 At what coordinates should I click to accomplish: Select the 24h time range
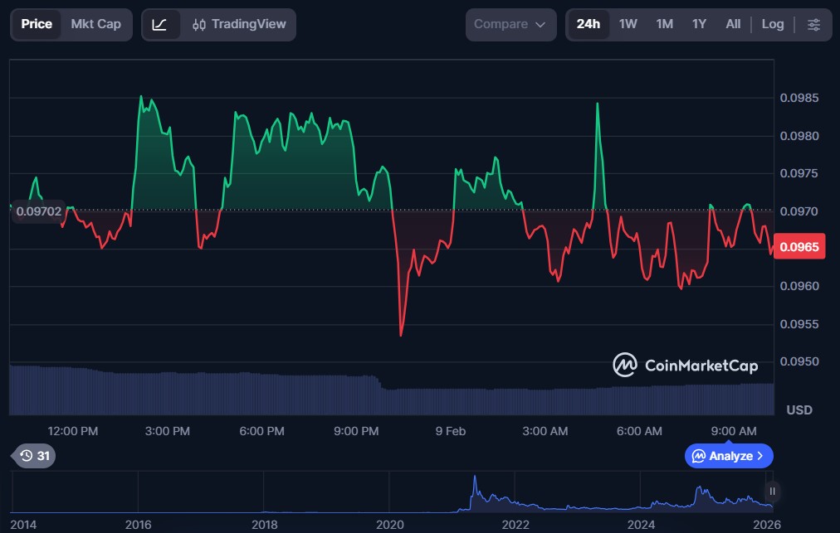588,24
